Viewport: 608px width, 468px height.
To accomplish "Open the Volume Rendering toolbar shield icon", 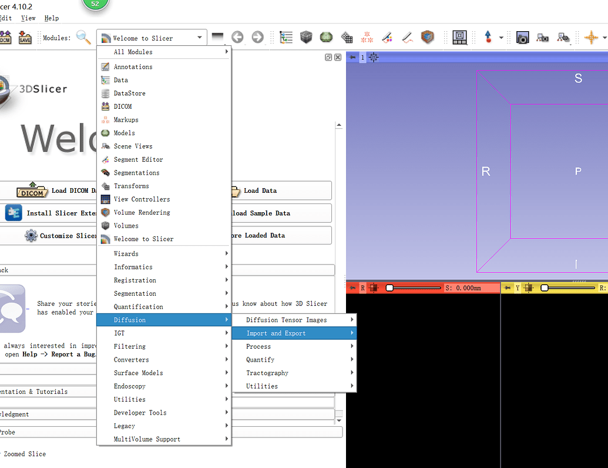I will pos(427,37).
